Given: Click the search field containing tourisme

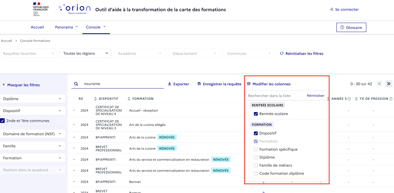Looking at the screenshot, I should tap(117, 84).
